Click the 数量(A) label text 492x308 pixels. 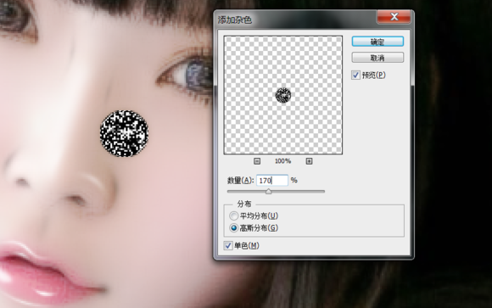click(x=240, y=181)
